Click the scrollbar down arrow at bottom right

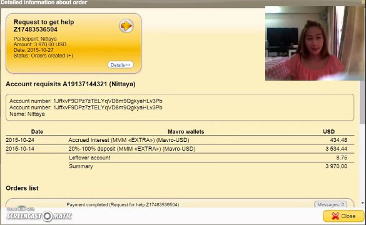362,203
